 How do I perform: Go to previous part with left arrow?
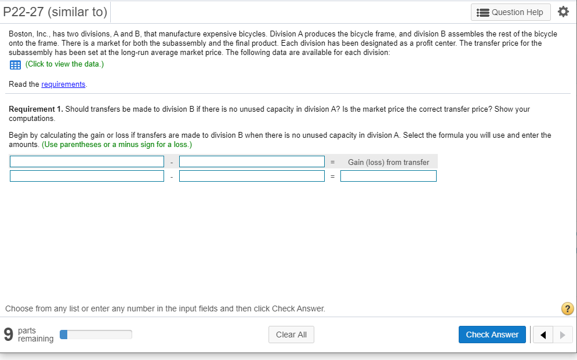tap(543, 335)
